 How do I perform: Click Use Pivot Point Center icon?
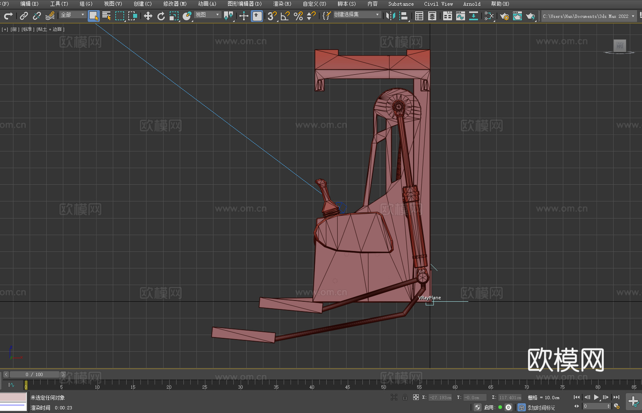point(228,16)
